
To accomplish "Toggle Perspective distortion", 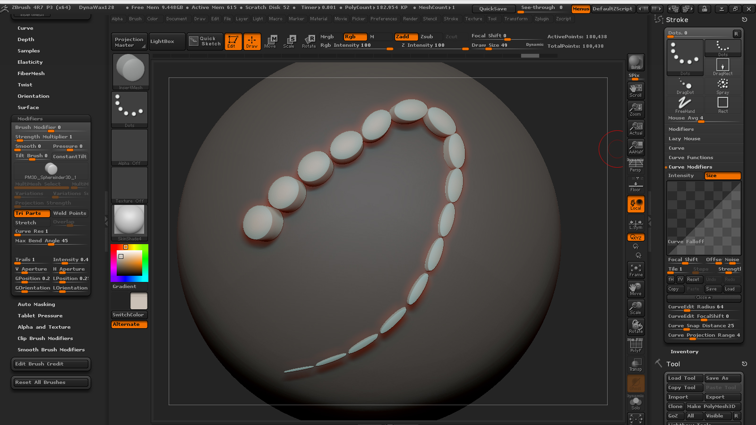I will (636, 166).
